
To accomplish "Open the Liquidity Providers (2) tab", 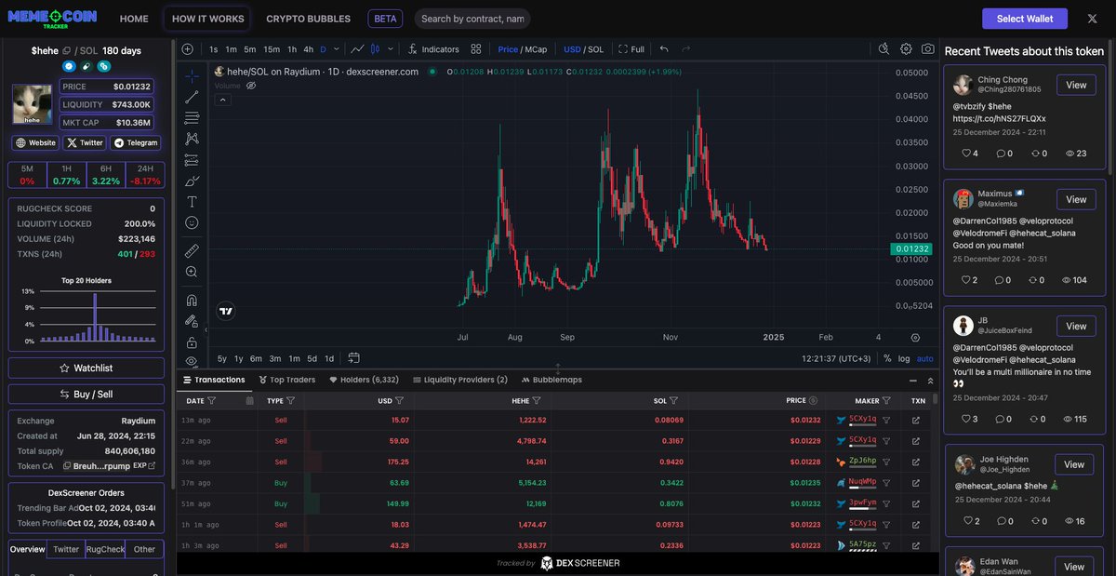I will click(459, 380).
